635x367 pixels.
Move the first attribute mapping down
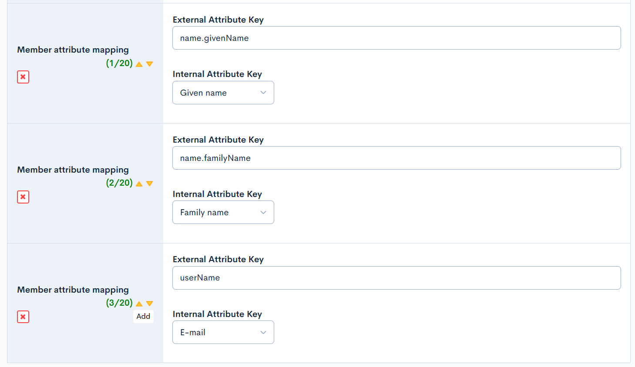tap(149, 63)
